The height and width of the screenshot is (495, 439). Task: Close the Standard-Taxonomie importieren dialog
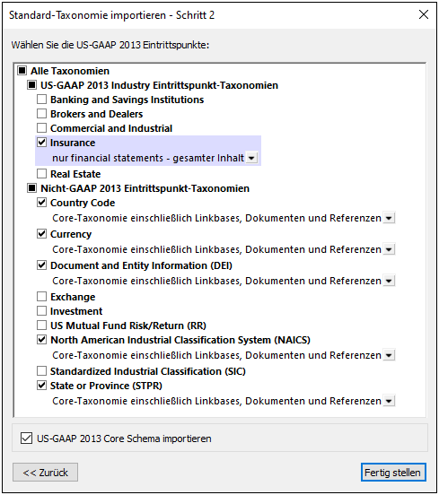[x=424, y=14]
